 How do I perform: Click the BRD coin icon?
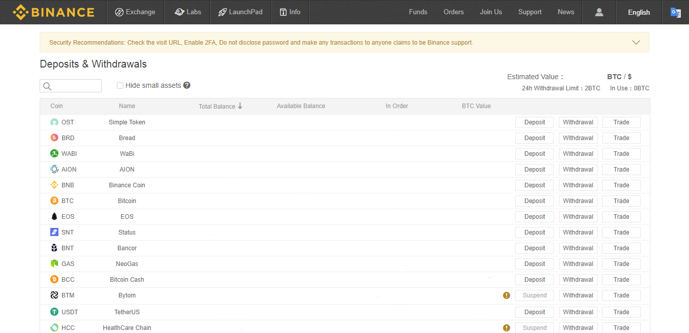pos(54,138)
